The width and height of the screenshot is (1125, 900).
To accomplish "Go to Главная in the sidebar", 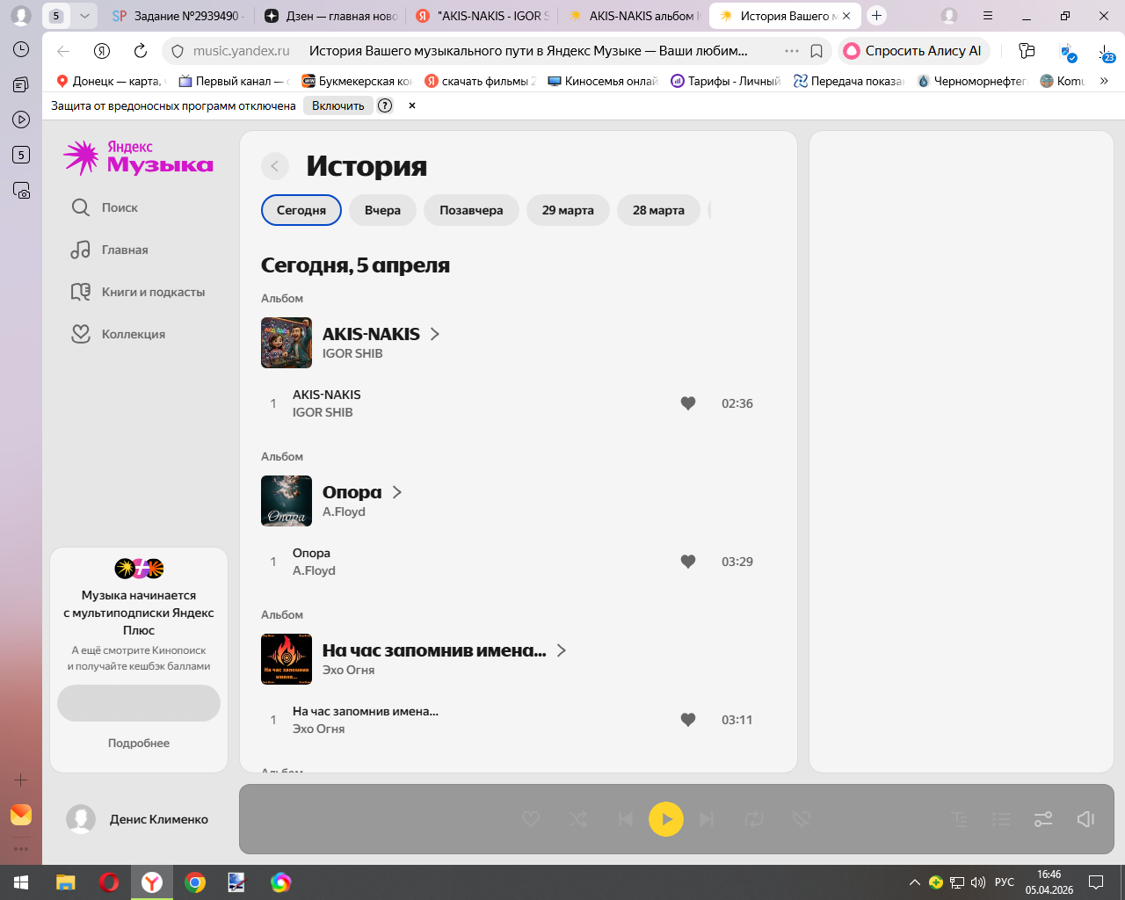I will (110, 250).
